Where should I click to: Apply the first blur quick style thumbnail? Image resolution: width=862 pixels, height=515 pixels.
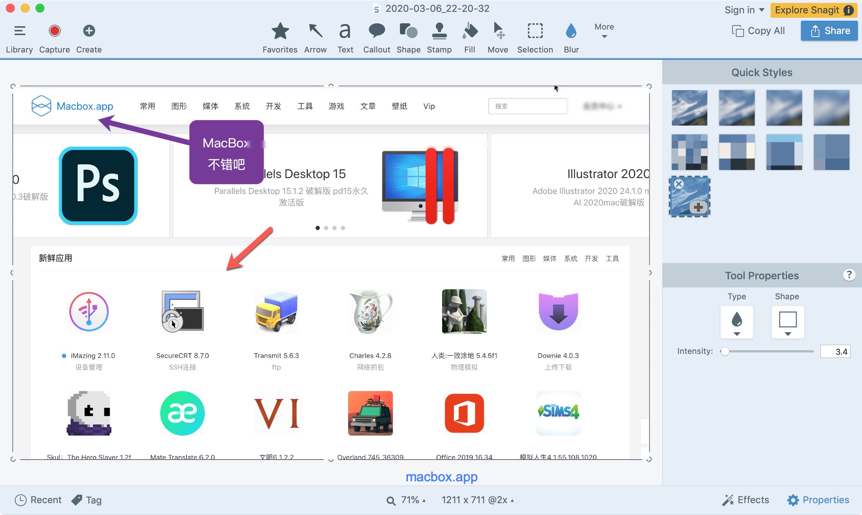point(690,108)
